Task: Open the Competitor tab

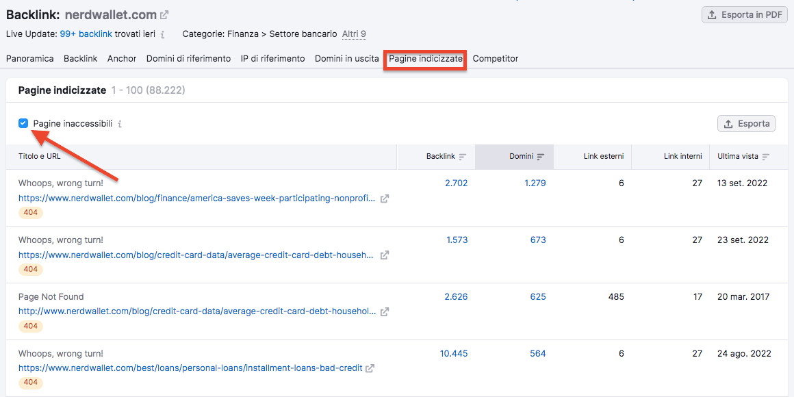Action: [496, 59]
